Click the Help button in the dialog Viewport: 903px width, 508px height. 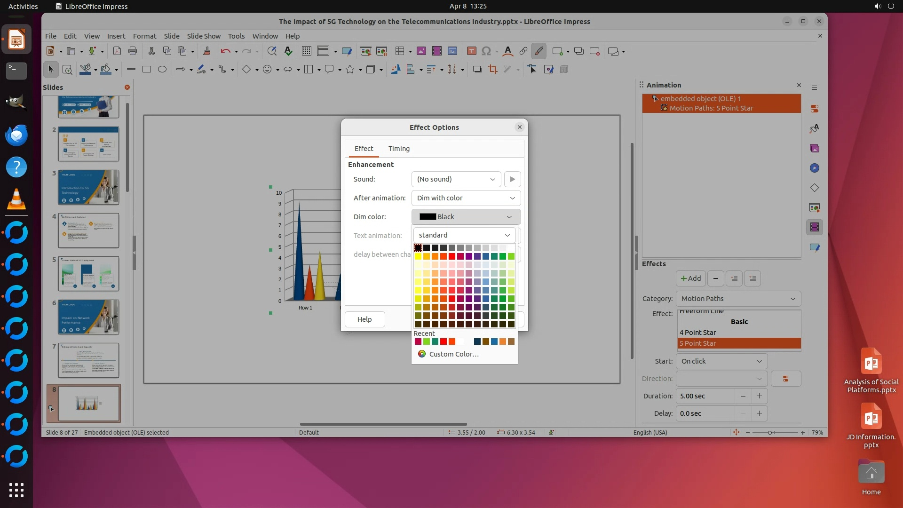[x=364, y=319]
